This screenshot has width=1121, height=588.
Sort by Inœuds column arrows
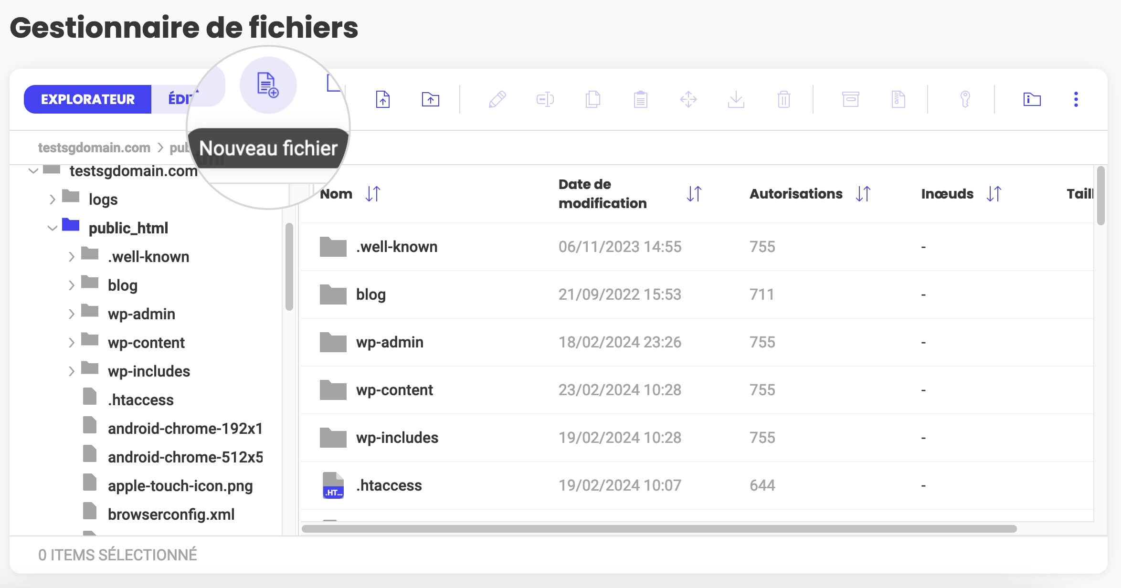[x=994, y=194]
